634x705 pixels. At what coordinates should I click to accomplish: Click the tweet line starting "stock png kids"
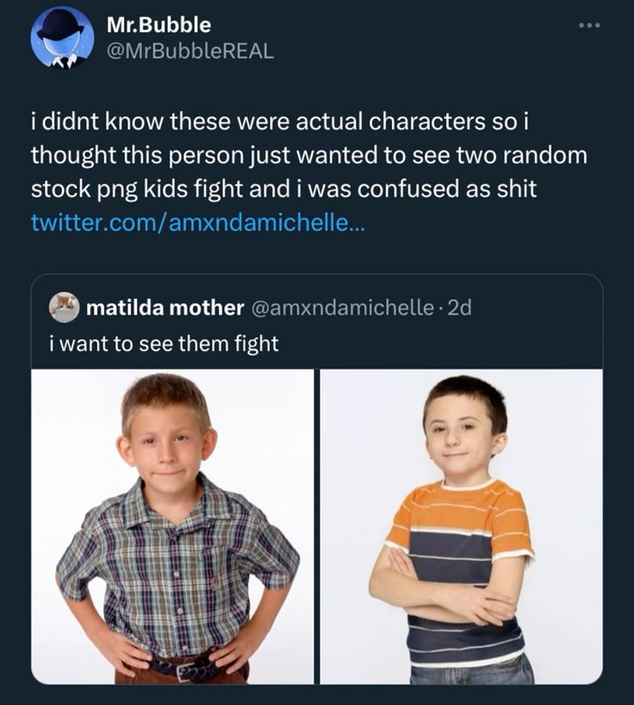pyautogui.click(x=284, y=189)
